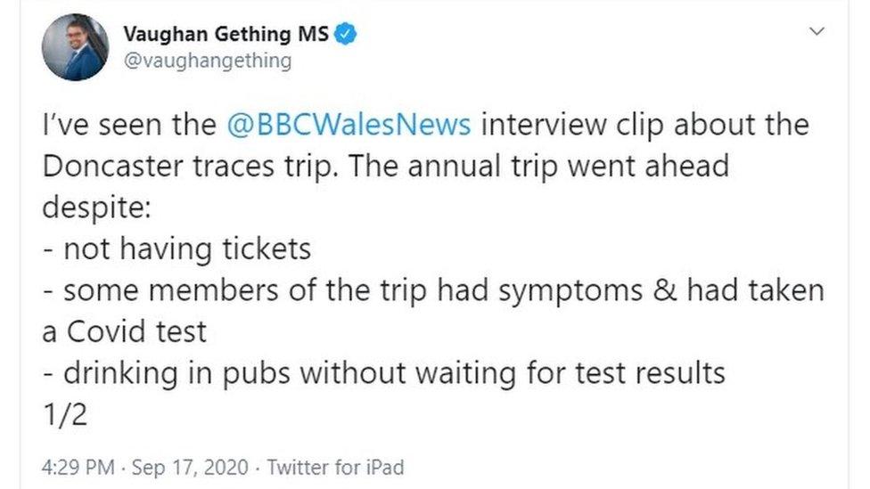Image resolution: width=870 pixels, height=489 pixels.
Task: Click the 'drinking in pubs' bullet line
Action: click(x=383, y=372)
